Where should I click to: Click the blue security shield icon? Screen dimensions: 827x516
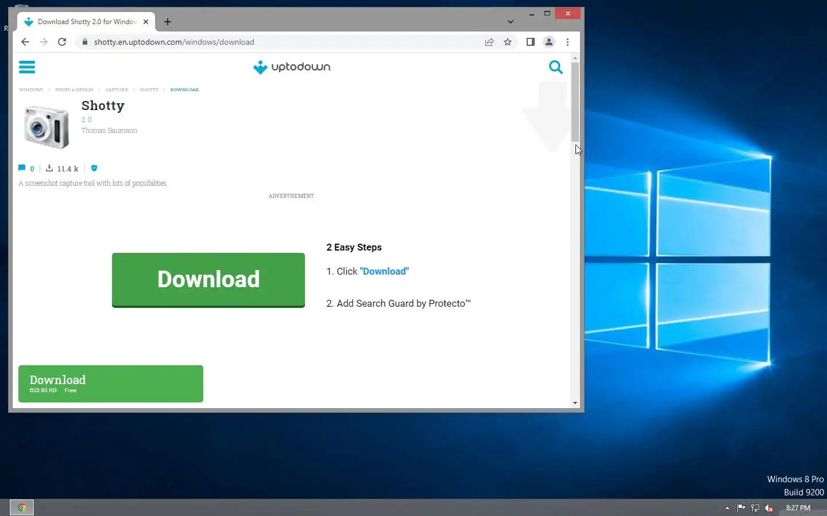(94, 168)
